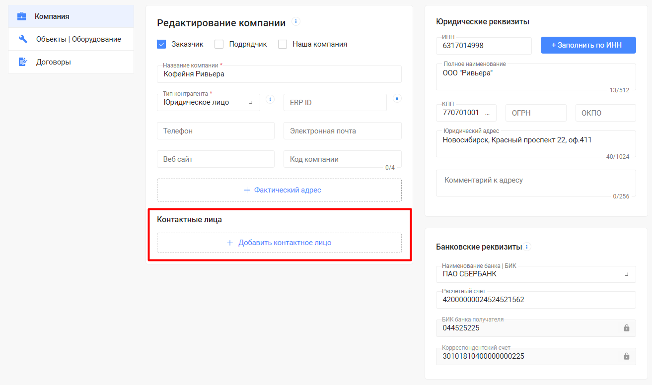Screen dimensions: 652x385
Task: Click the document icon next to Договоры
Action: (x=23, y=62)
